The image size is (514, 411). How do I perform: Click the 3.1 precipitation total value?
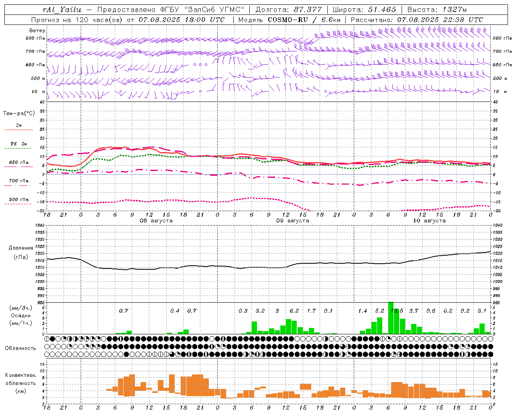[x=482, y=311]
